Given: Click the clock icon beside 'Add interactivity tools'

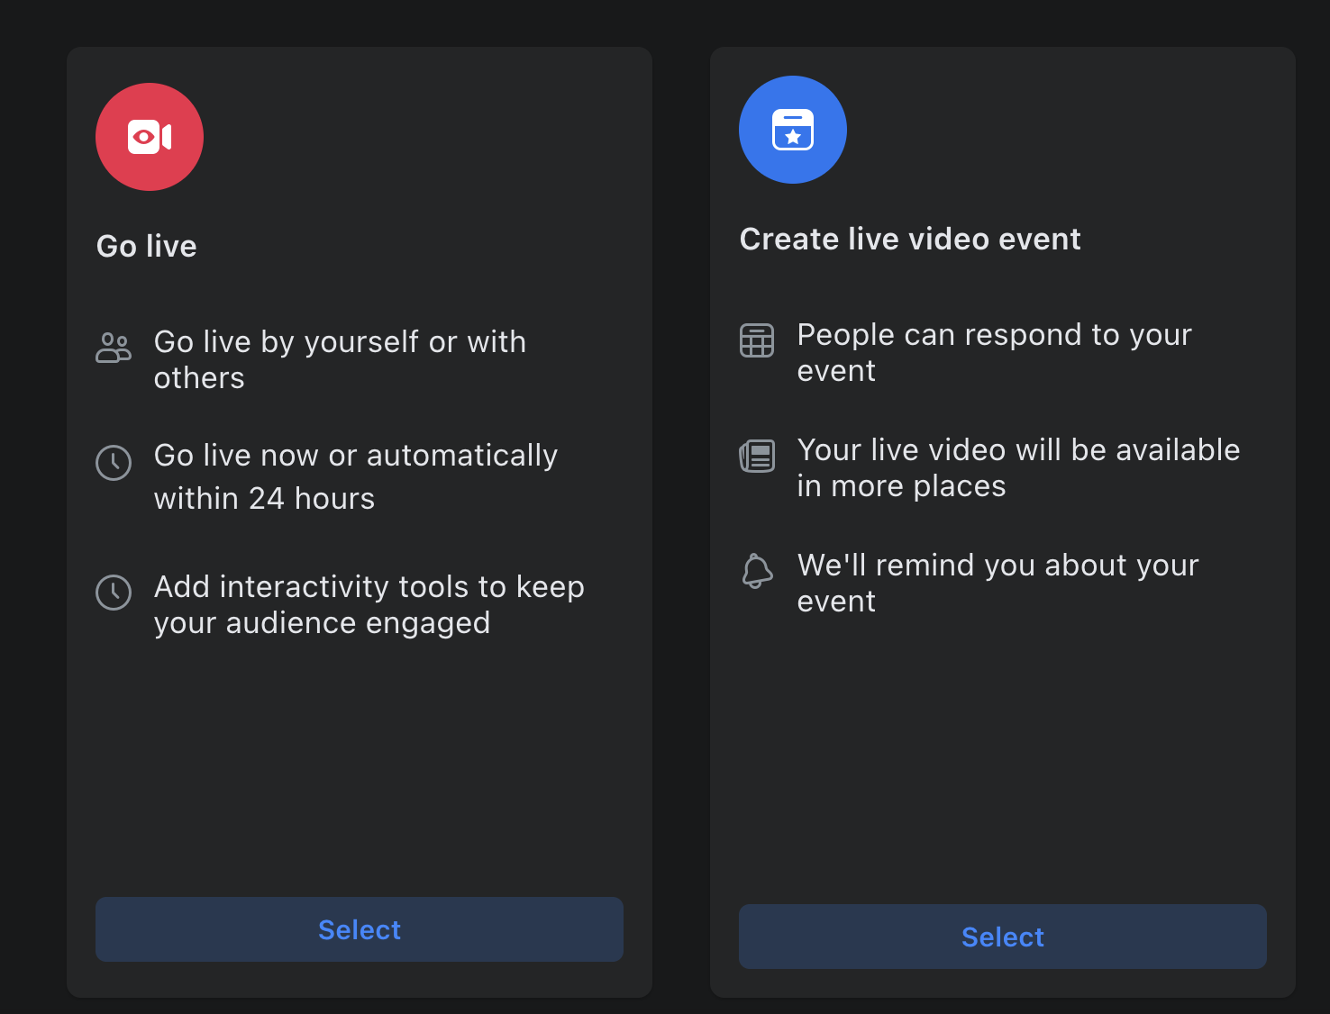Looking at the screenshot, I should tap(114, 593).
